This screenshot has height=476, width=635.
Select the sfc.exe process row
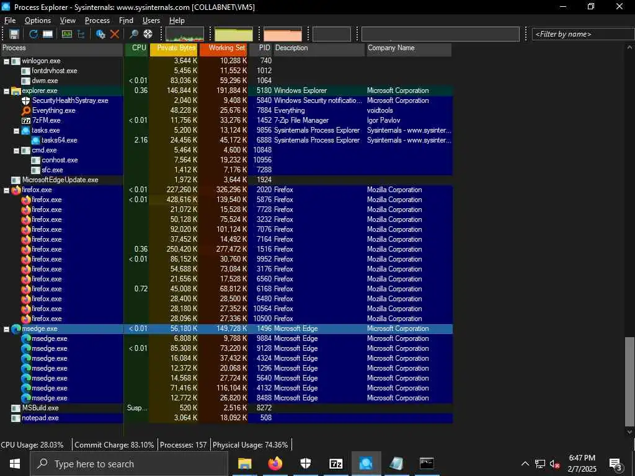(x=226, y=170)
